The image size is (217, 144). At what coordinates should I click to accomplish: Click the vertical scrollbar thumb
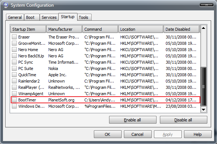coord(203,87)
